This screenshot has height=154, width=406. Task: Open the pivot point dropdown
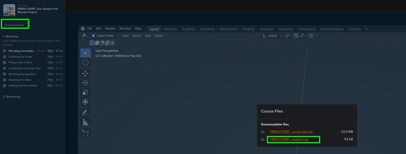tap(288, 36)
